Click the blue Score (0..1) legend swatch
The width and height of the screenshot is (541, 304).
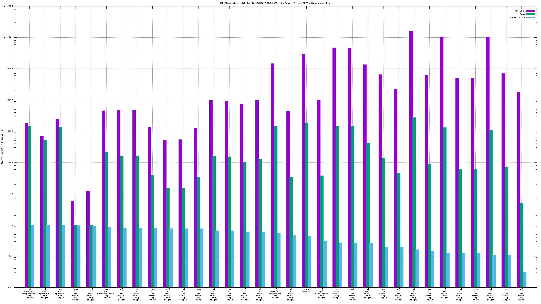(x=530, y=17)
